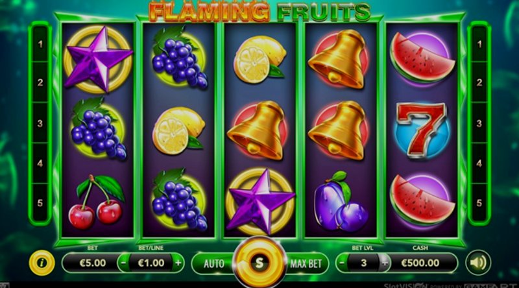Screen dimensions: 519x288
Task: Raise the bet level with the plus button
Action: pos(384,263)
